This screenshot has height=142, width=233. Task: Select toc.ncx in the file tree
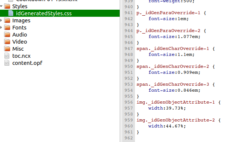(x=21, y=56)
